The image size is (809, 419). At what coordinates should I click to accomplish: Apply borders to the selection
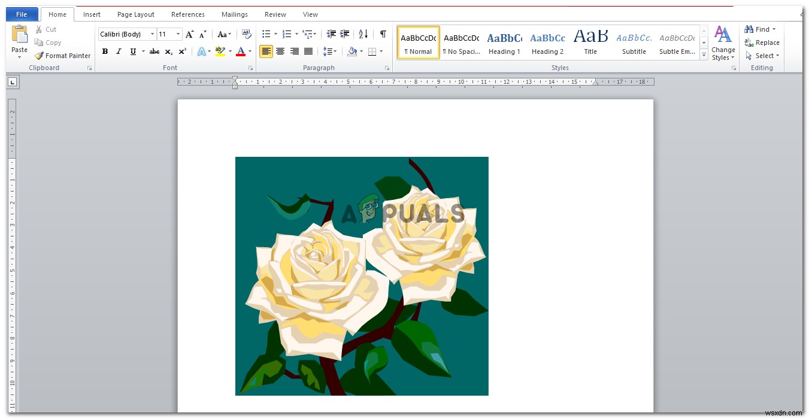click(372, 51)
